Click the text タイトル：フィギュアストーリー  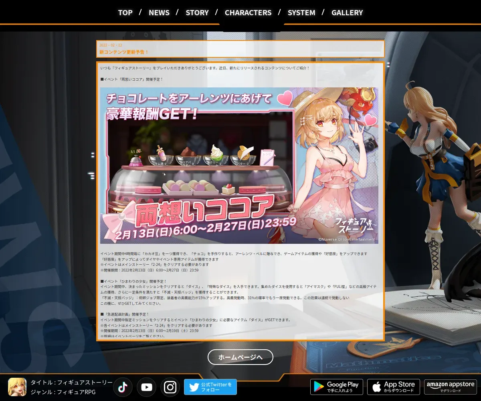[72, 383]
